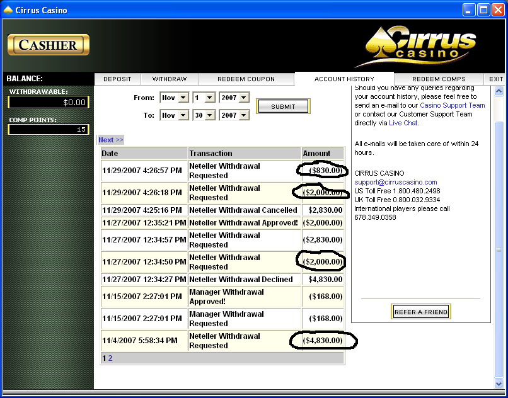Select the 11/27/2007 12:34:57 PM date cell

pyautogui.click(x=144, y=240)
